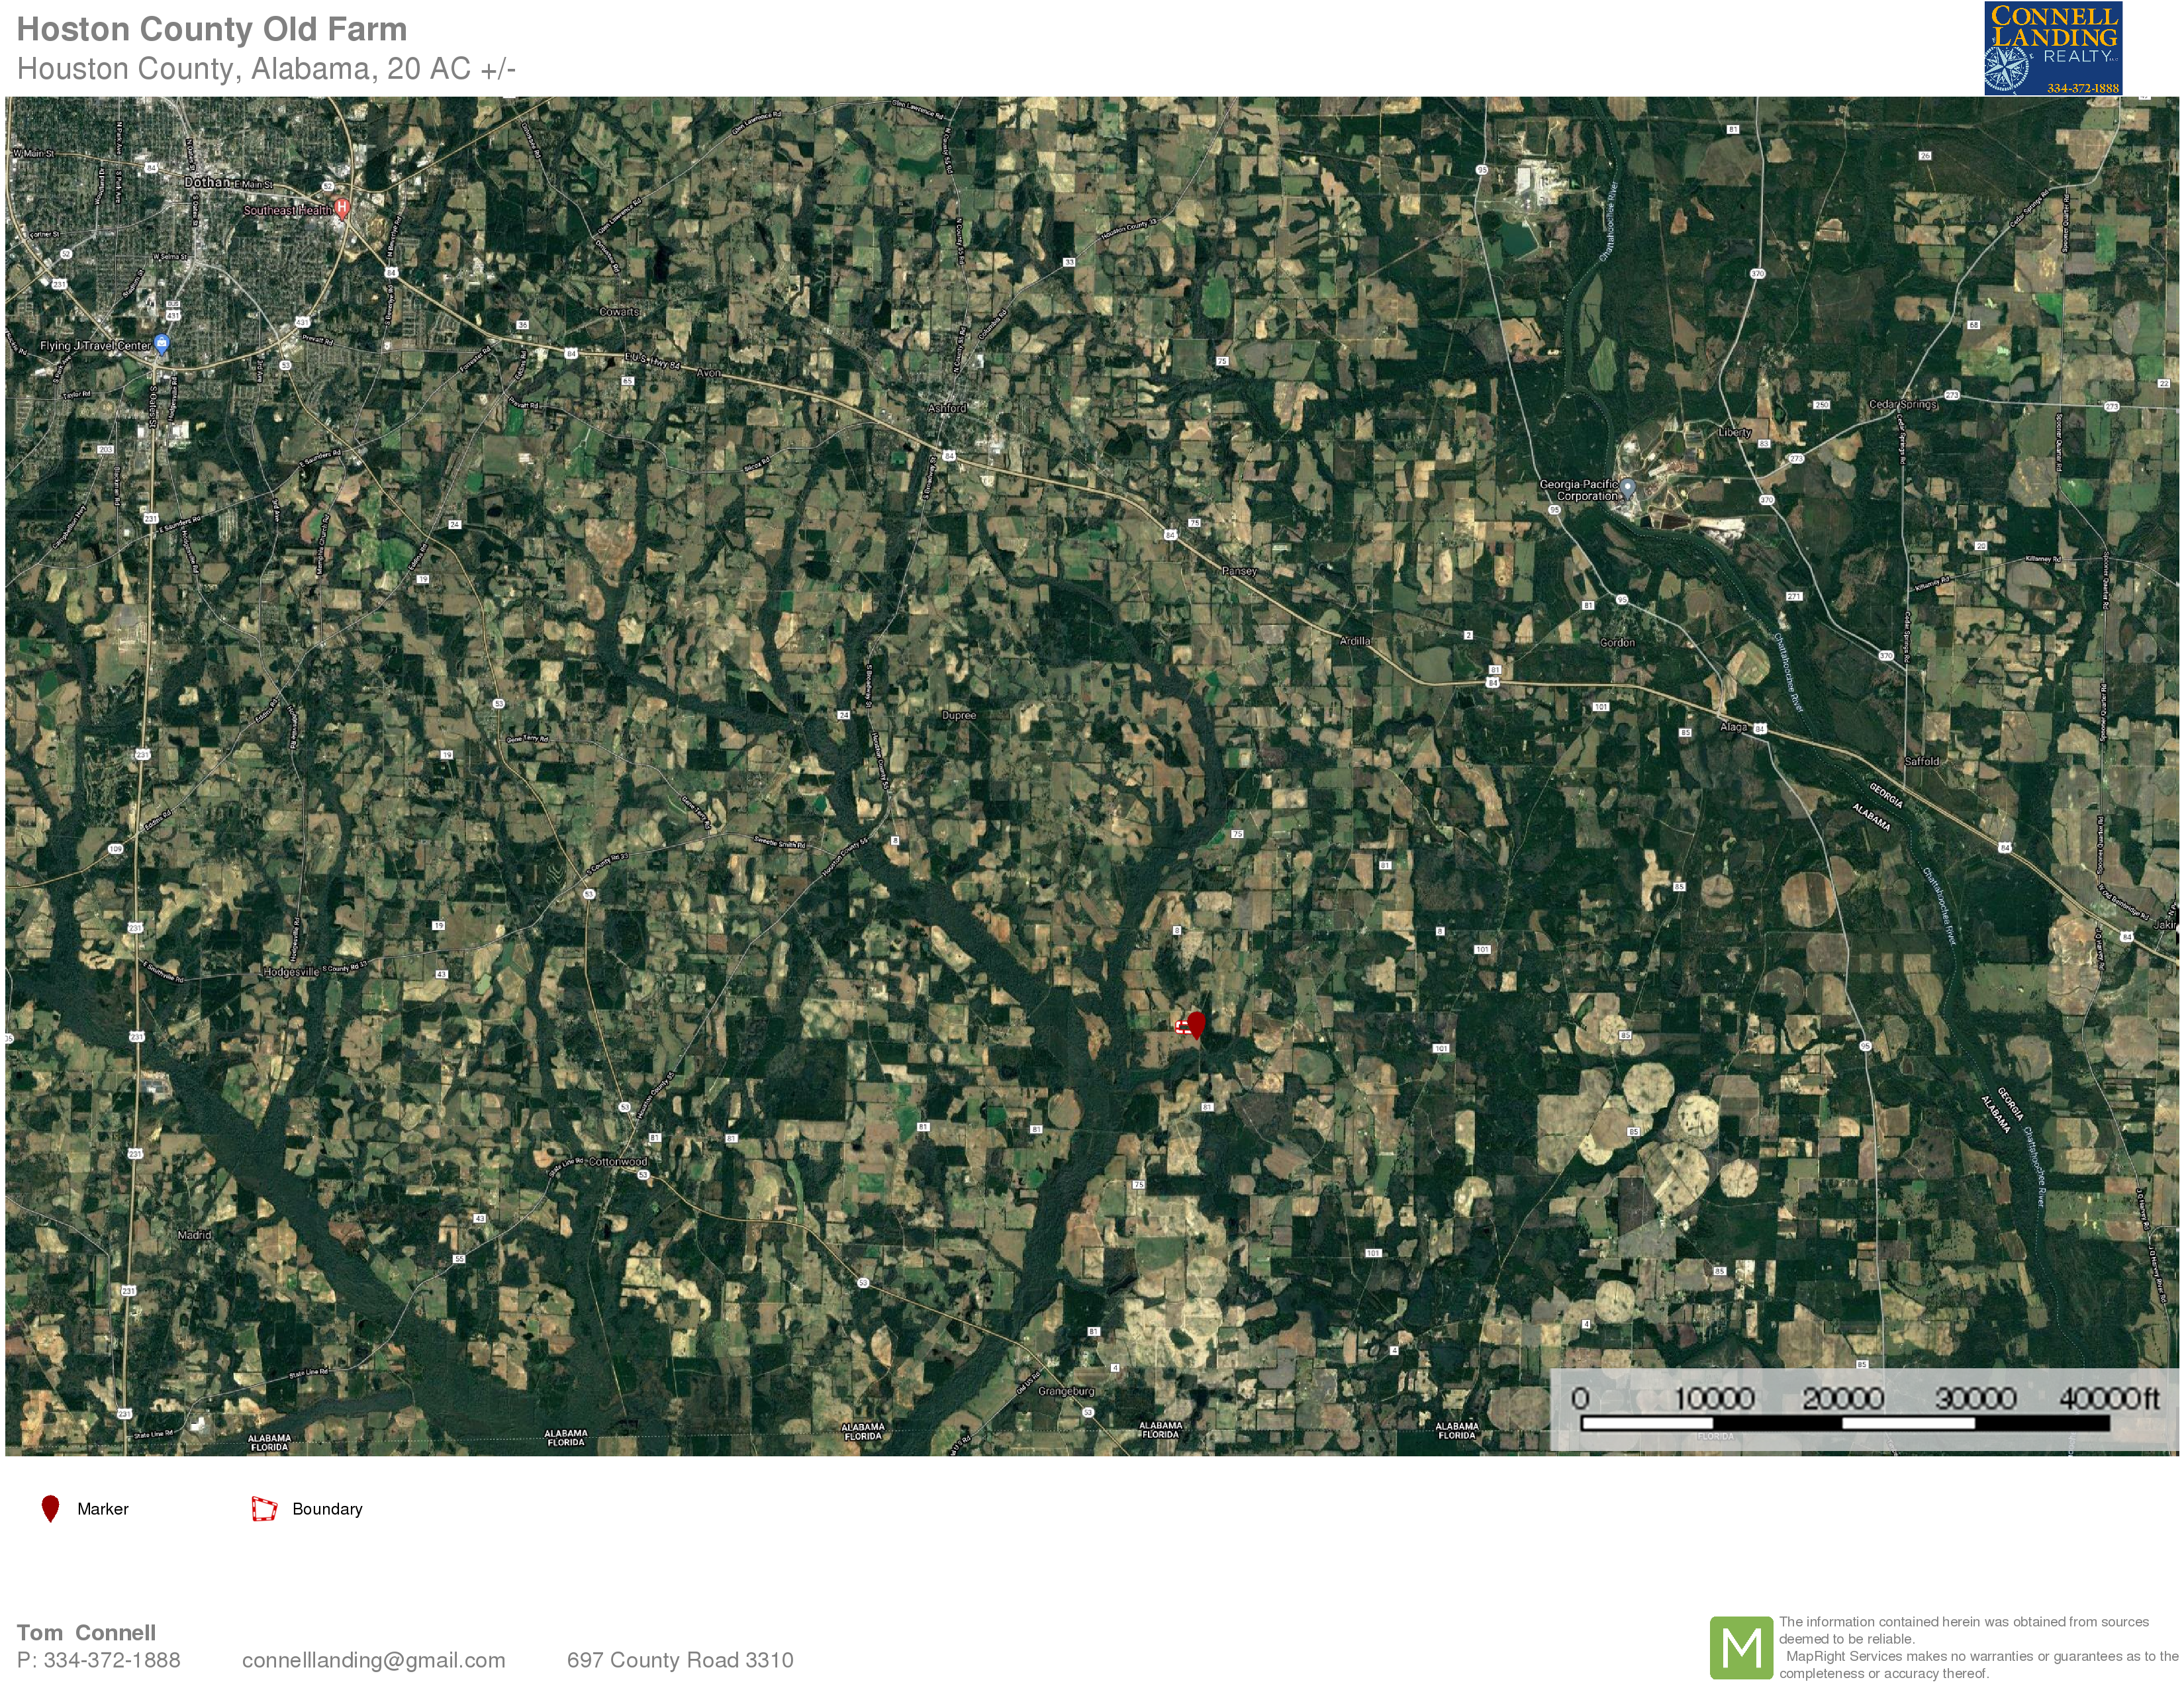The height and width of the screenshot is (1688, 2184).
Task: Click the Pansey town label
Action: pos(1239,571)
